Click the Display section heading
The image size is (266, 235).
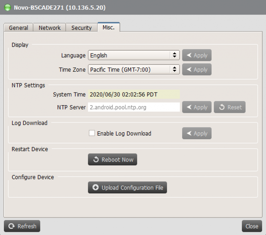(x=20, y=45)
